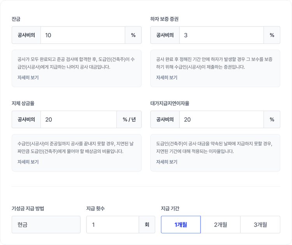292x245 pixels.
Task: Focus the 대가지급연이자율 input field
Action: point(221,120)
